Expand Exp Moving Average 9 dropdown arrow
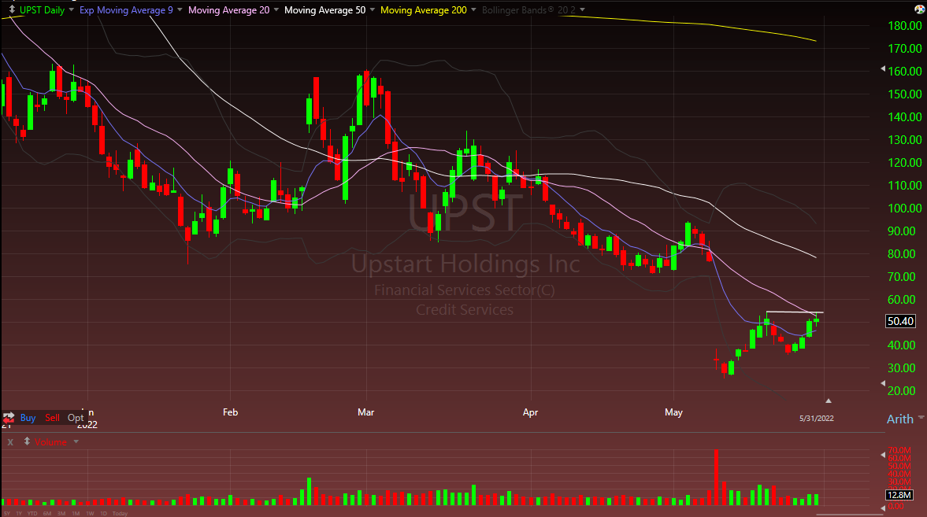The image size is (927, 517). 180,9
